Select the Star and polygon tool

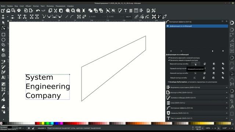[3, 45]
